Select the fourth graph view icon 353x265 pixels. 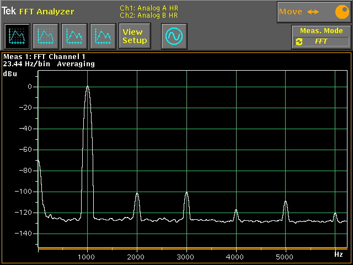(x=102, y=36)
